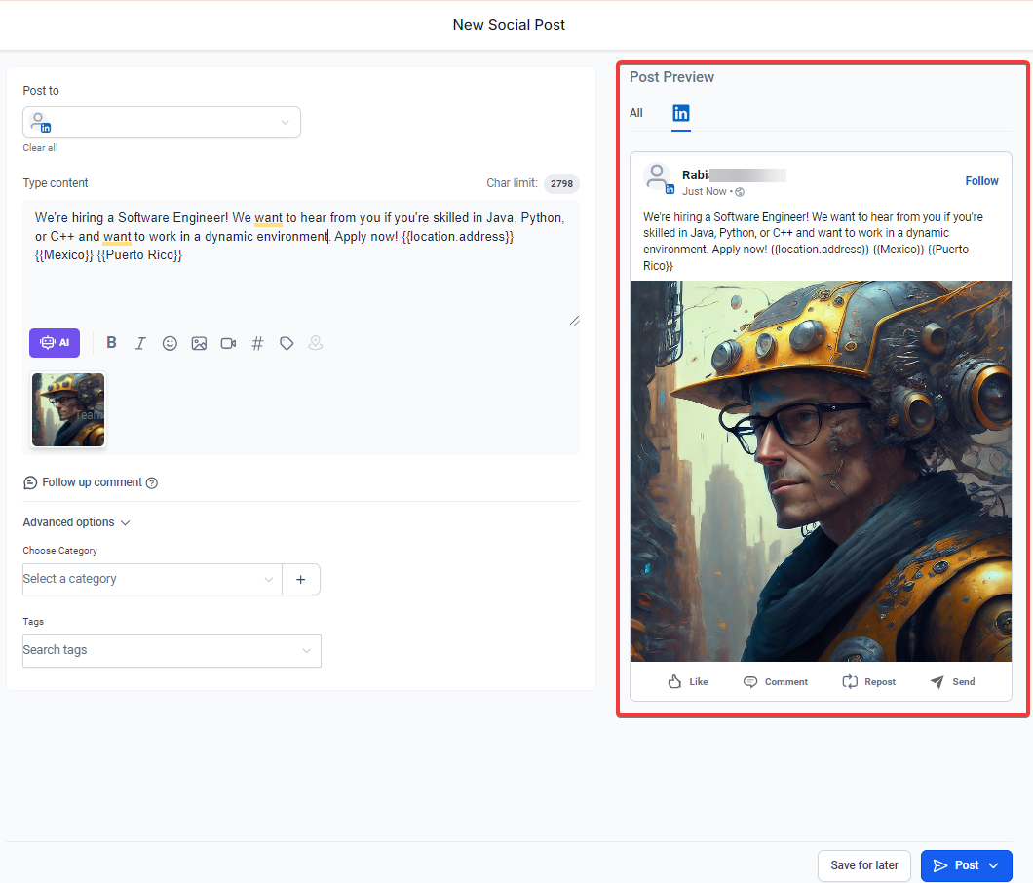The image size is (1033, 883).
Task: Click the Send icon in the preview
Action: point(937,681)
